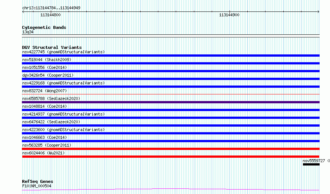Screen dimensions: 330x194
Task: Click the nsv1051556 (Coe2014) label
Action: coord(44,67)
